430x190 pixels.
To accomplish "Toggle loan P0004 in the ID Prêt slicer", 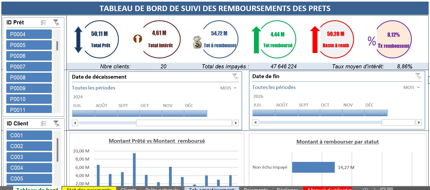I will (29, 34).
